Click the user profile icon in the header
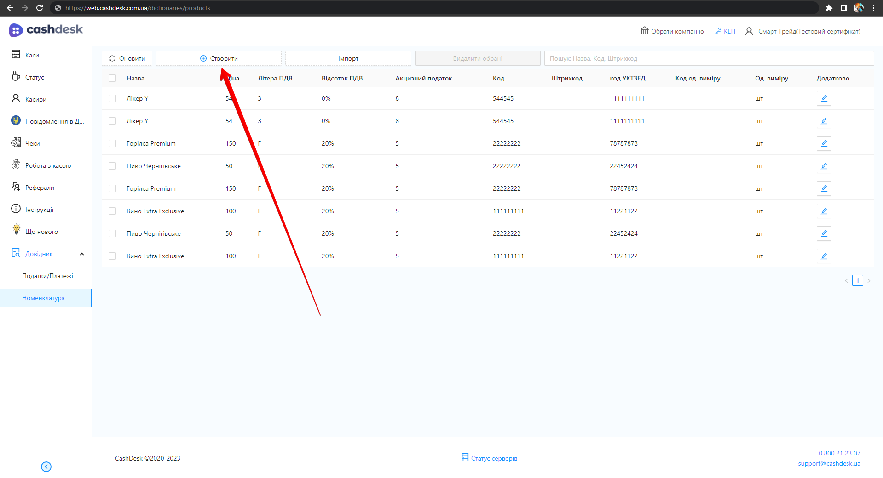The height and width of the screenshot is (478, 883). [749, 31]
